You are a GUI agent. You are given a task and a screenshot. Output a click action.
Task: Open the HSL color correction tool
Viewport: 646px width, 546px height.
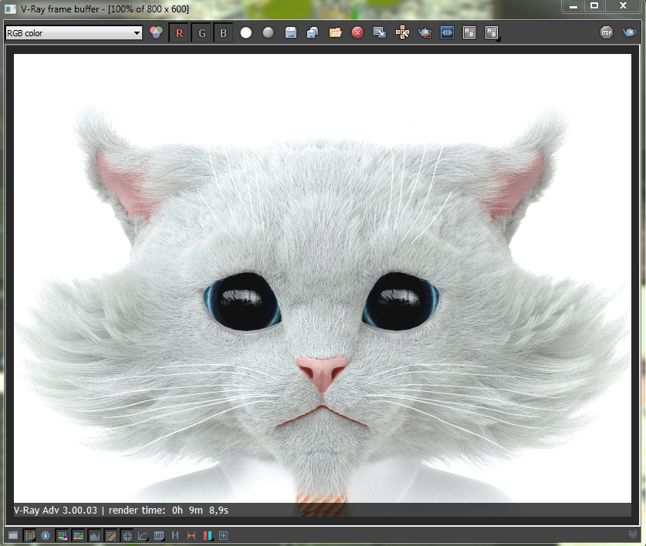click(x=62, y=535)
